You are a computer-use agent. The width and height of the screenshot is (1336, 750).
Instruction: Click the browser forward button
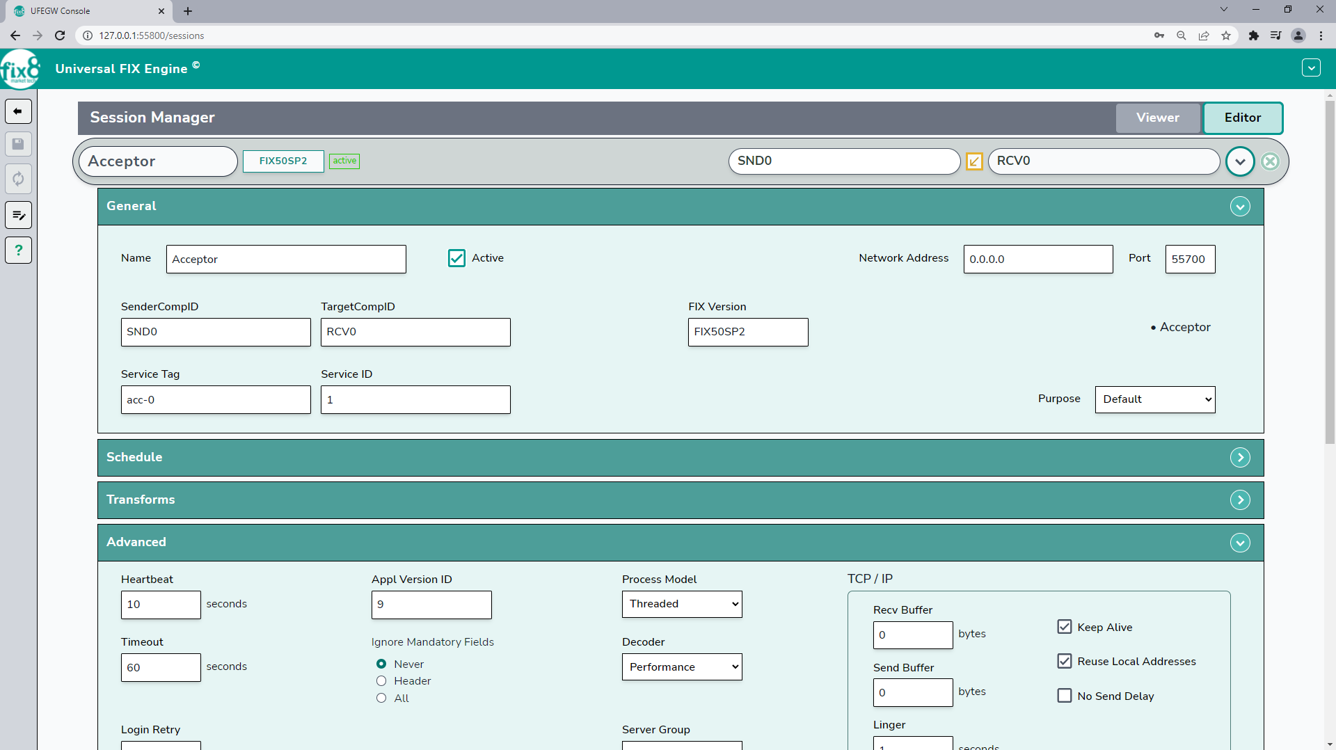coord(38,35)
